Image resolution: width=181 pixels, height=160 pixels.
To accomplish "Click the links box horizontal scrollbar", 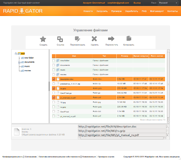I will 122,138.
